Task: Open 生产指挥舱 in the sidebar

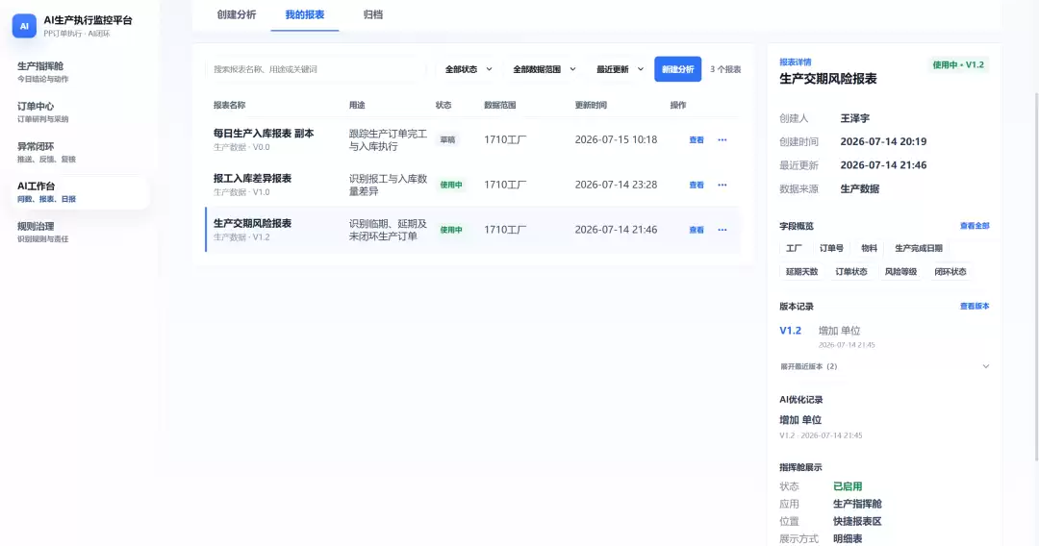Action: (x=80, y=71)
